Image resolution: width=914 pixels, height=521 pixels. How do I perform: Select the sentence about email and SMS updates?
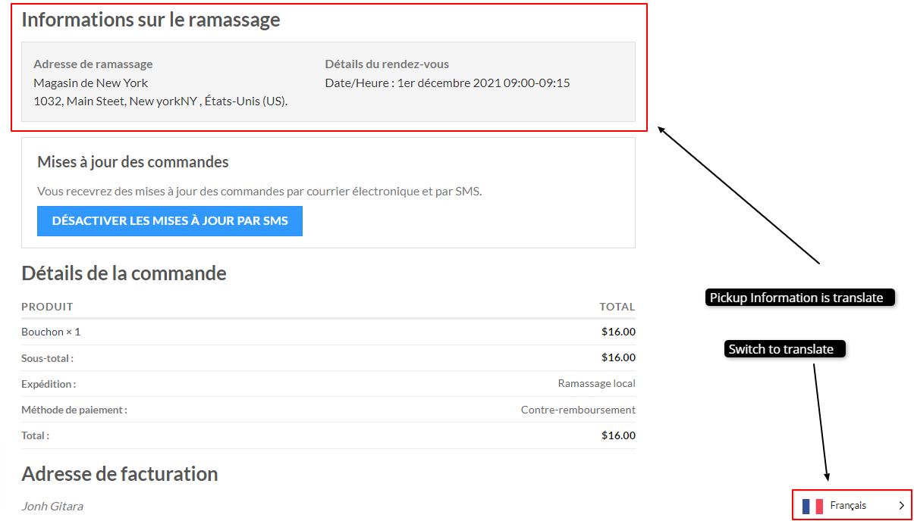pyautogui.click(x=259, y=191)
